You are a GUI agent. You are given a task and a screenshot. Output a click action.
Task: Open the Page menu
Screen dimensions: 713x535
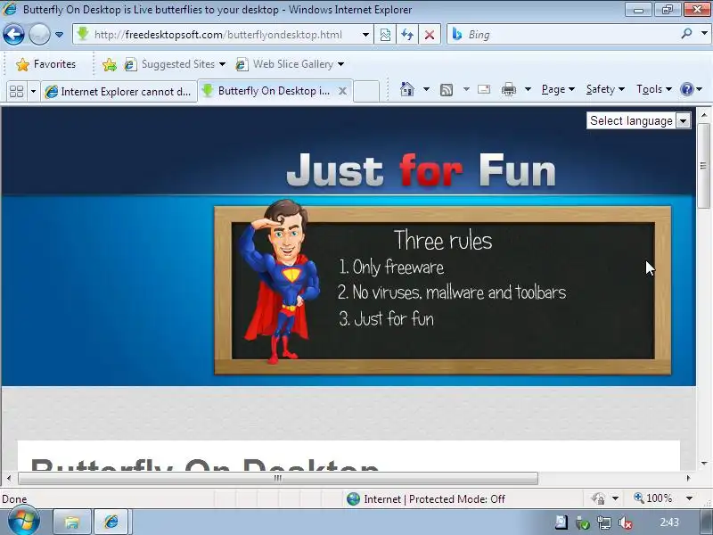coord(558,89)
